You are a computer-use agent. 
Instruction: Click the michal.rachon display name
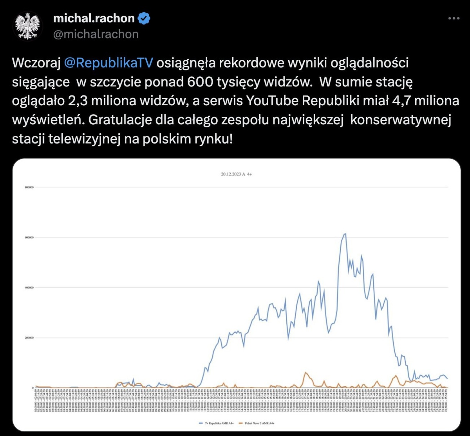[x=94, y=18]
